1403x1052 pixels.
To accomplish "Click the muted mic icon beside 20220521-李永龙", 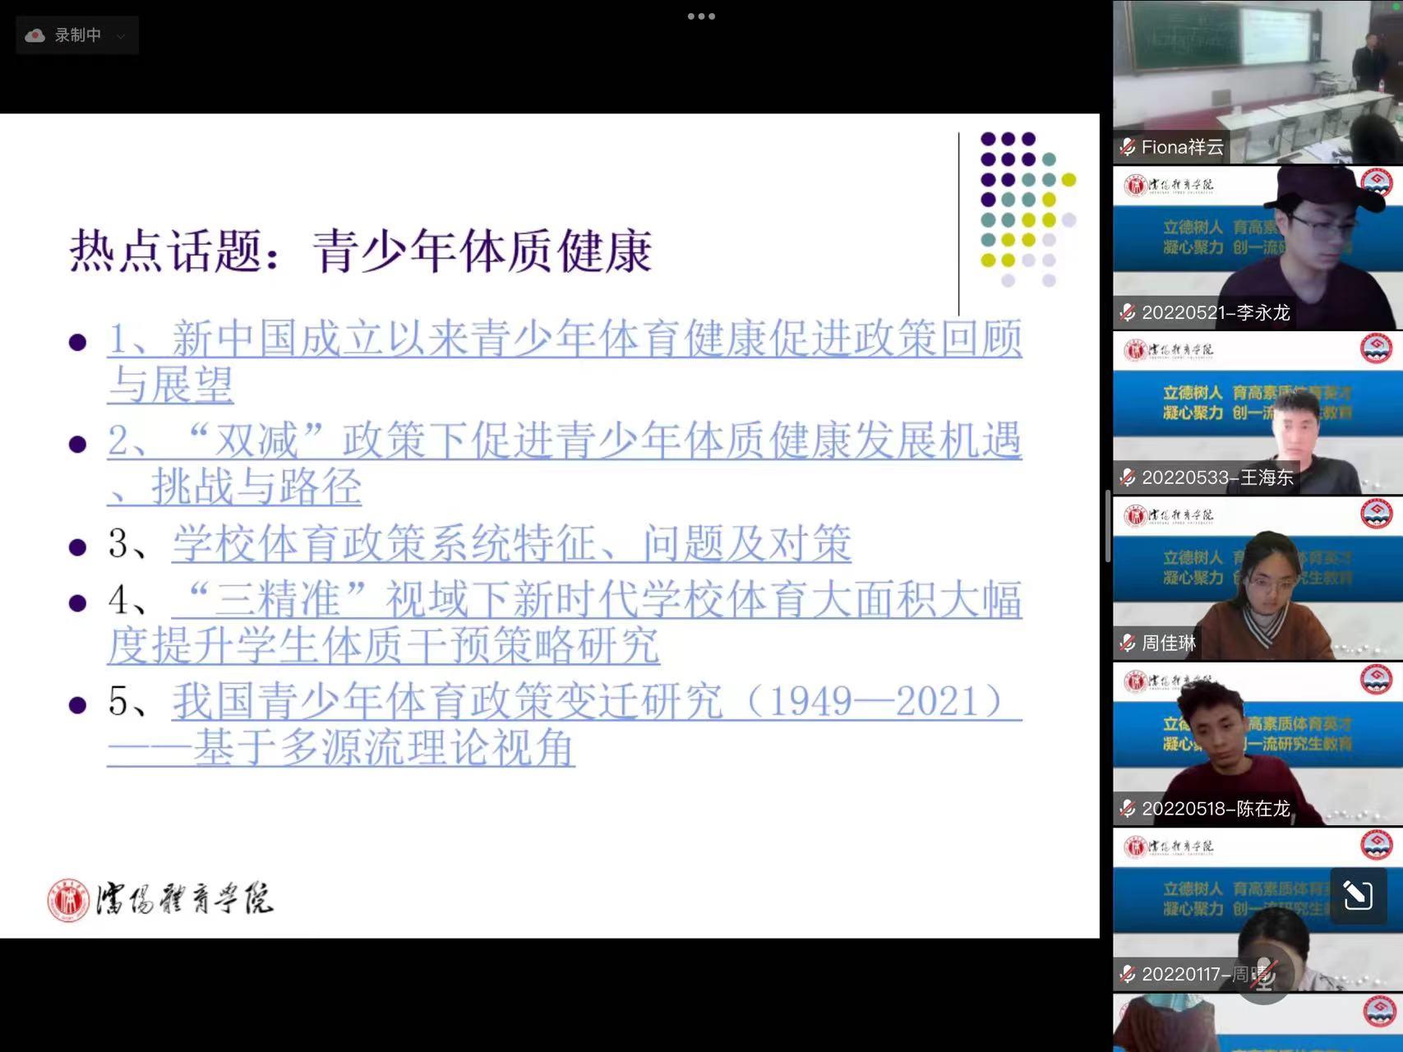I will [x=1128, y=313].
